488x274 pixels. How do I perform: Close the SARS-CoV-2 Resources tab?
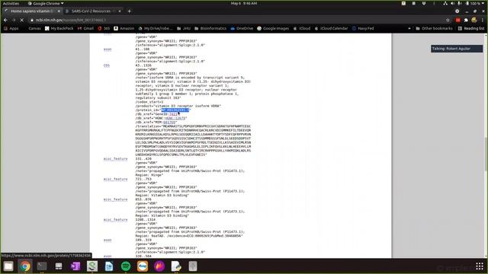(x=120, y=11)
